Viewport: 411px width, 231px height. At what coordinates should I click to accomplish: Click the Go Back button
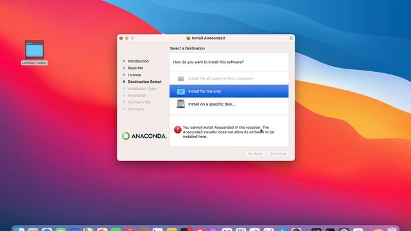pos(255,154)
